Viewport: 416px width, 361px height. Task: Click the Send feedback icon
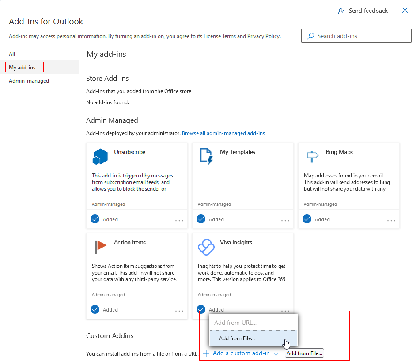point(342,11)
